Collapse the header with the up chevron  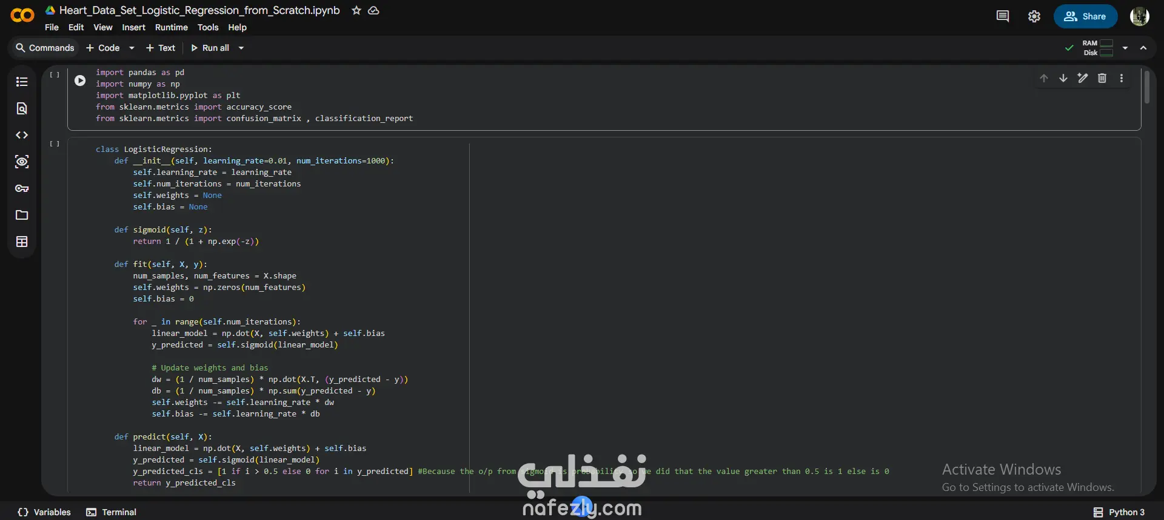[x=1143, y=48]
